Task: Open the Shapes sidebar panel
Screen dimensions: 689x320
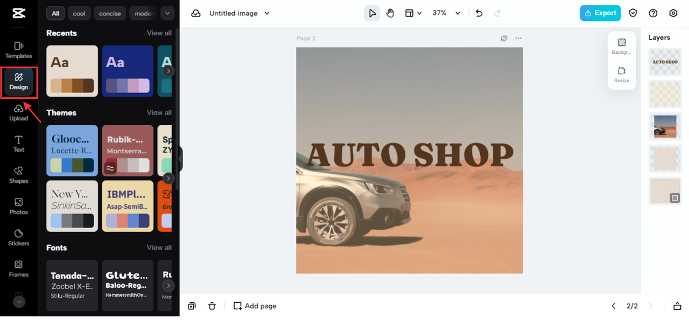Action: tap(19, 175)
